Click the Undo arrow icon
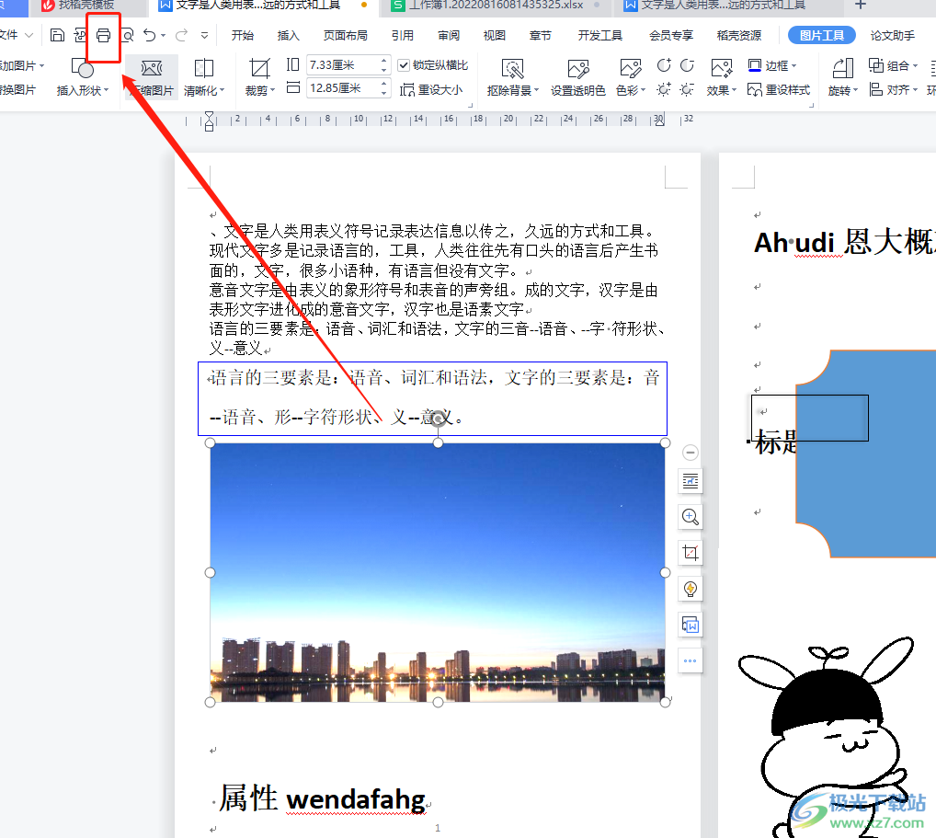Image resolution: width=936 pixels, height=838 pixels. click(x=150, y=35)
